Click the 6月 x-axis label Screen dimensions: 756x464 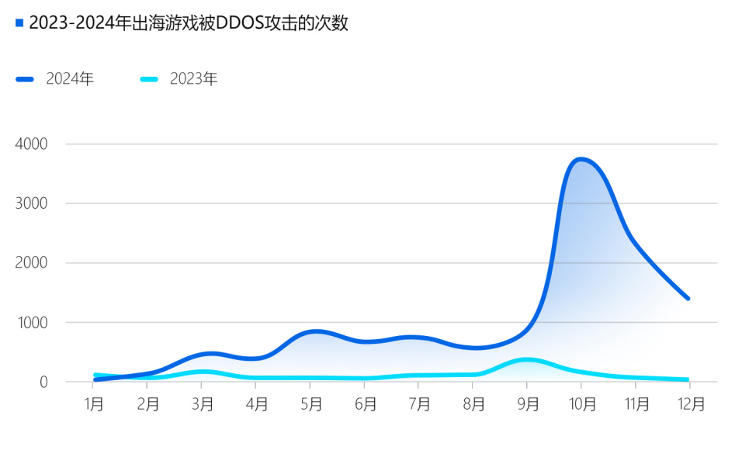click(x=366, y=403)
